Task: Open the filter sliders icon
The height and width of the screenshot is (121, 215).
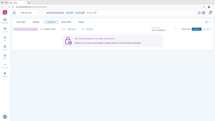Action: coord(14,13)
